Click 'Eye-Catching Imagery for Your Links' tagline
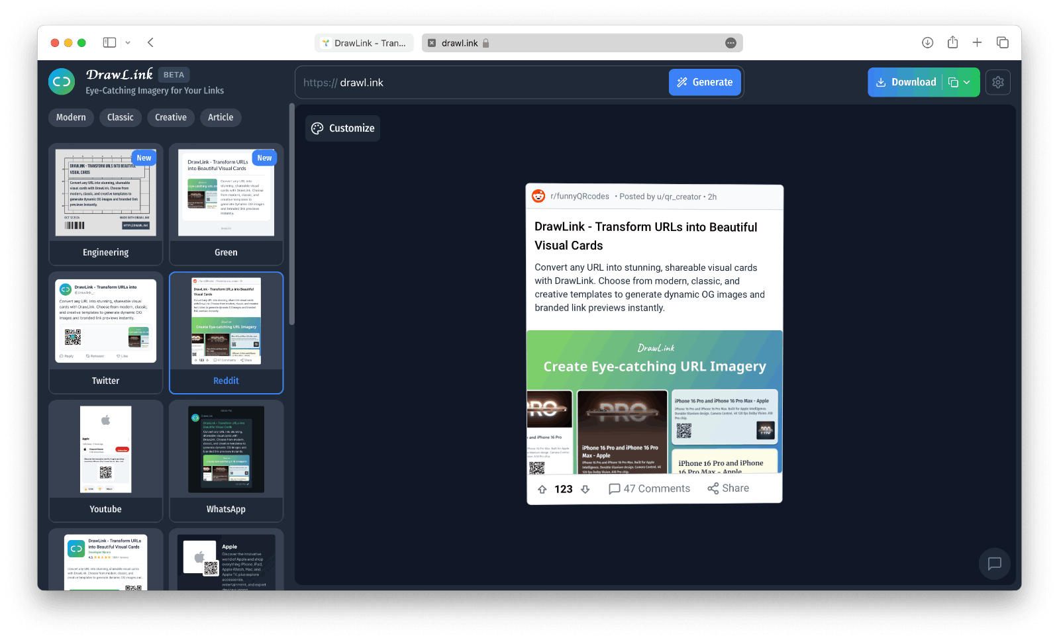1059x640 pixels. 154,91
